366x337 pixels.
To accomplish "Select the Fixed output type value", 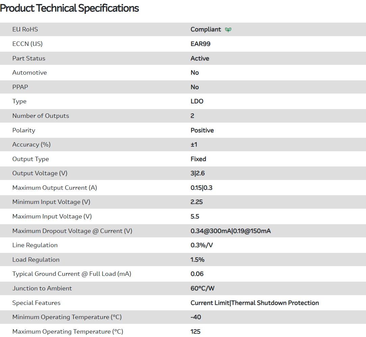I will point(198,159).
